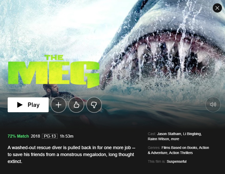The image size is (225, 174).
Task: Open Jason Statham cast link
Action: 169,134
